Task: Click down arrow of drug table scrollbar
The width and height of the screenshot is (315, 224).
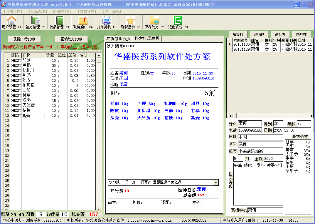Action: tap(99, 209)
